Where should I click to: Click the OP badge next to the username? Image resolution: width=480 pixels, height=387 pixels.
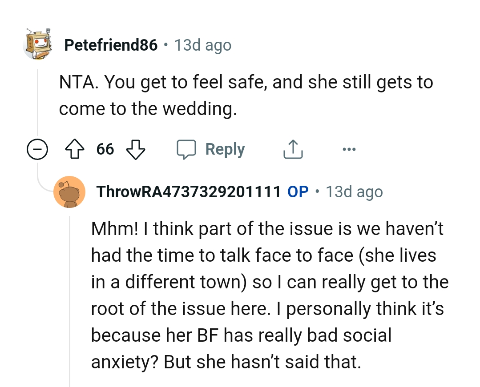pos(298,192)
